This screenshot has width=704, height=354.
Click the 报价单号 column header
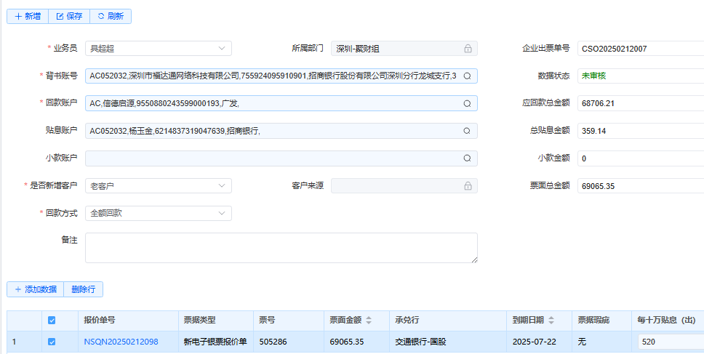coord(129,321)
